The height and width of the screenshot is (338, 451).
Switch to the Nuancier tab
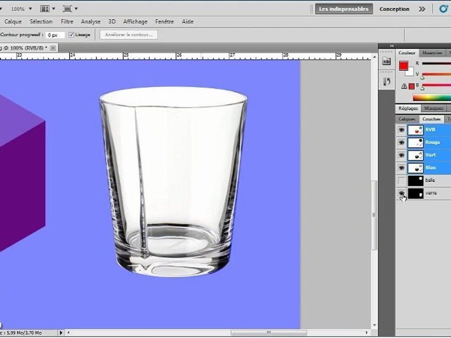(x=432, y=53)
